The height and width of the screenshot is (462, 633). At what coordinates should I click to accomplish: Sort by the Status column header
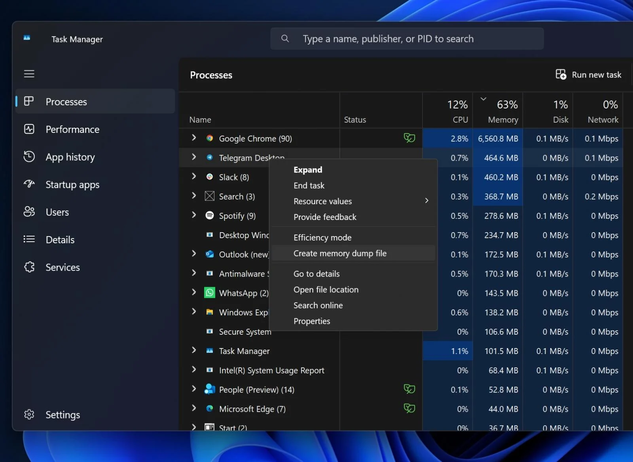[381, 110]
